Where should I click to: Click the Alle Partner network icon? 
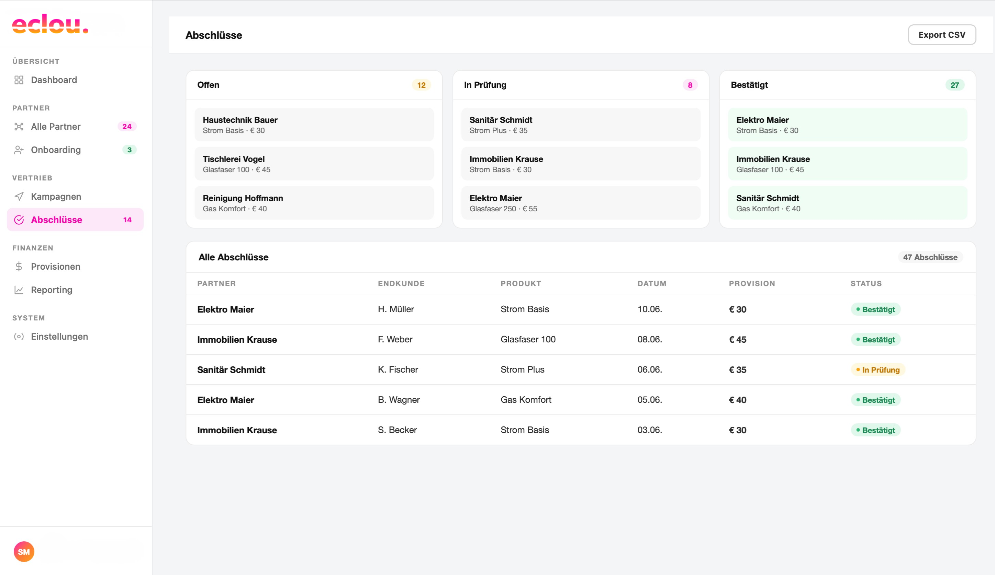coord(19,127)
